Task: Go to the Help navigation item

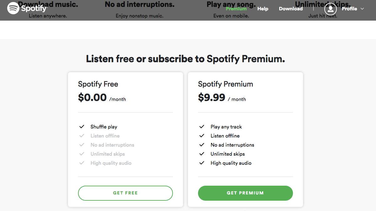Action: (x=263, y=9)
